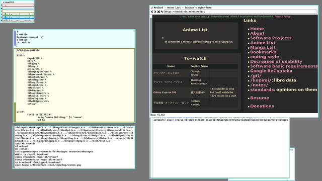This screenshot has height=181, width=322.
Task: Click 'cd netsurf' line in terminal
Action: click(x=22, y=146)
